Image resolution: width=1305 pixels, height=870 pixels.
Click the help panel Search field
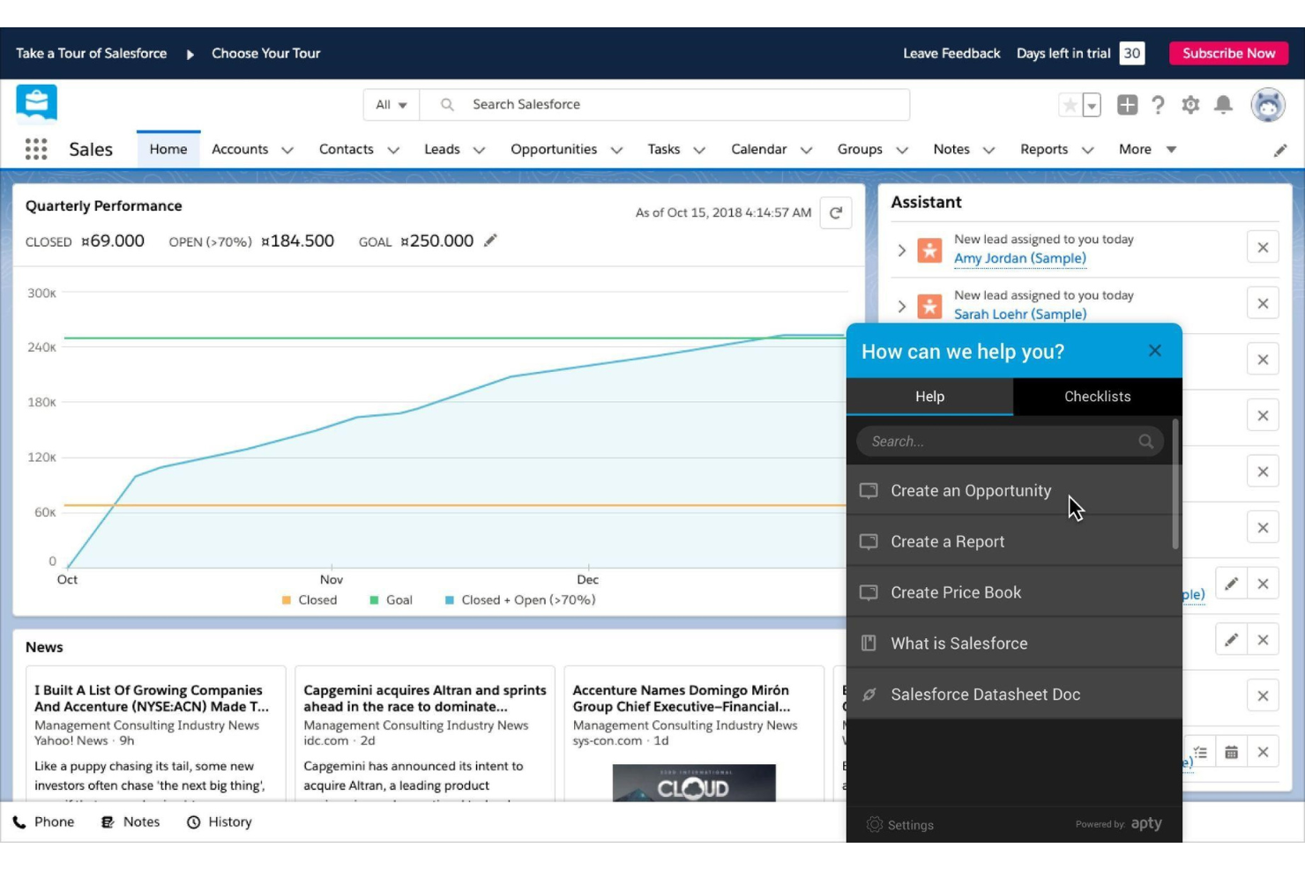coord(1010,442)
